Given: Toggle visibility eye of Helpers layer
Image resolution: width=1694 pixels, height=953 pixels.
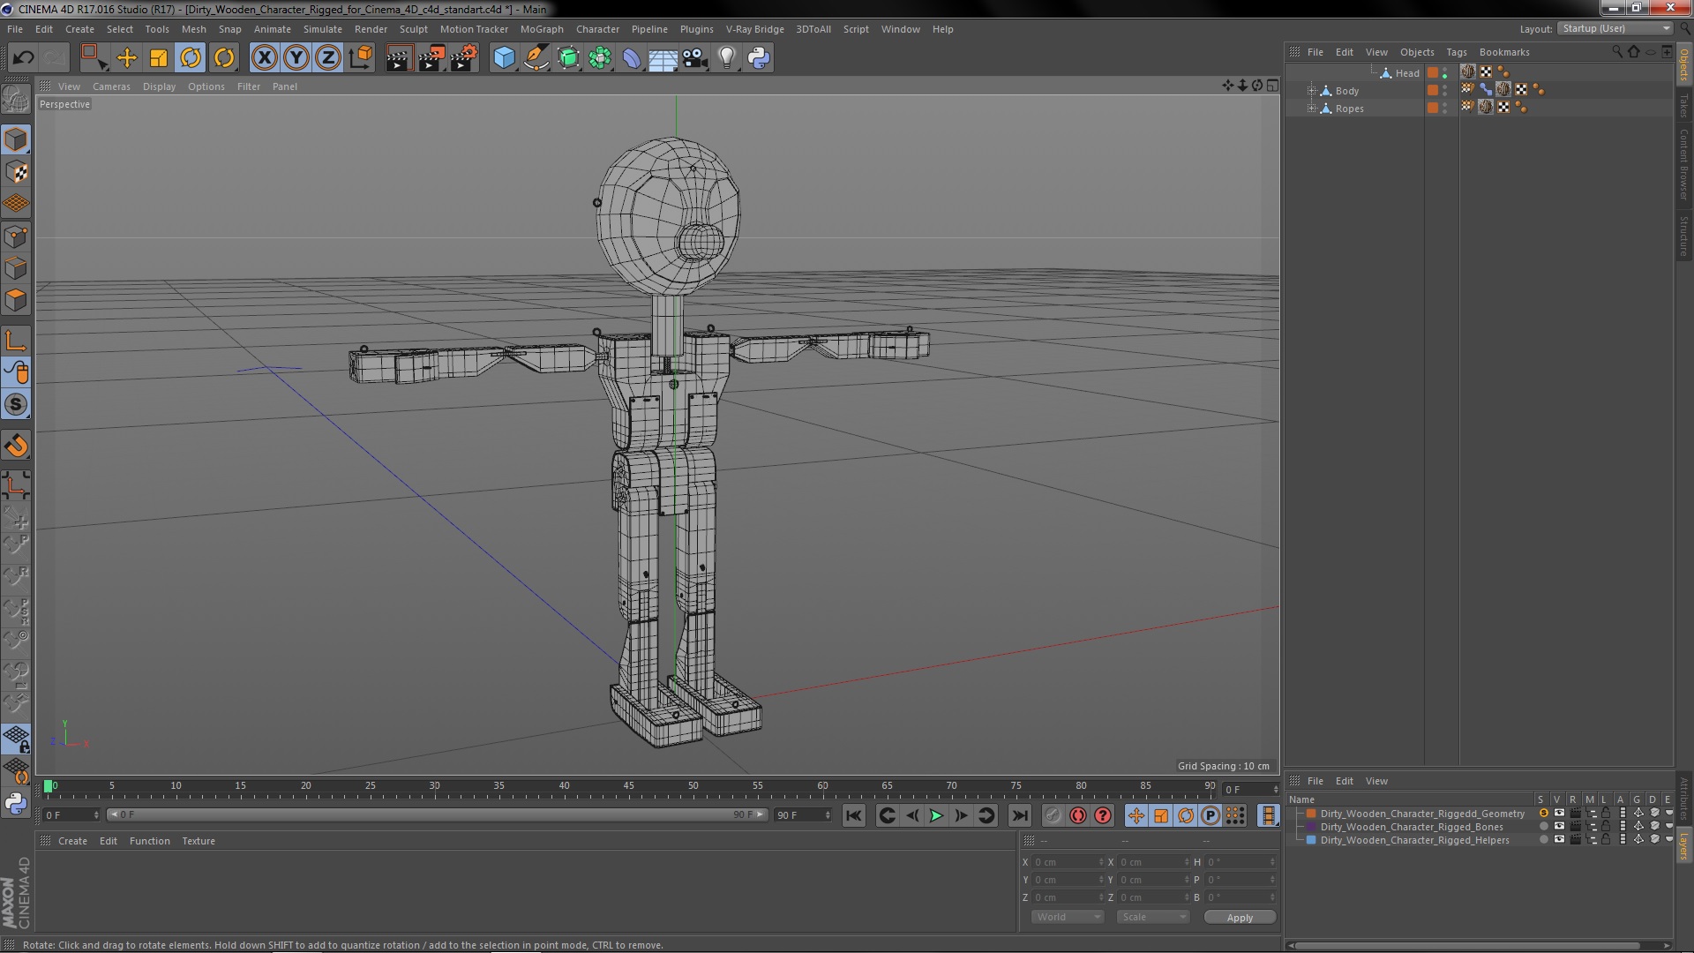Looking at the screenshot, I should (1559, 840).
